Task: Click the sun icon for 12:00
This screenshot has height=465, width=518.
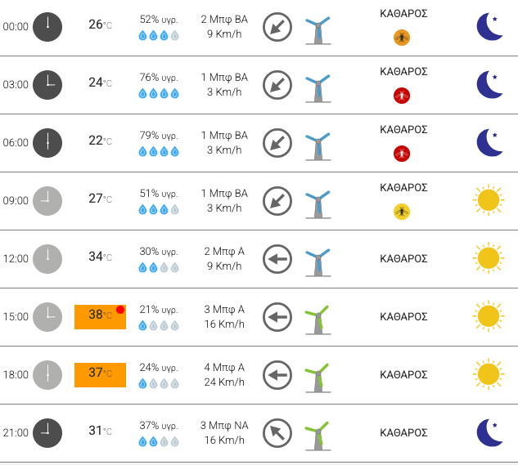Action: click(x=489, y=257)
